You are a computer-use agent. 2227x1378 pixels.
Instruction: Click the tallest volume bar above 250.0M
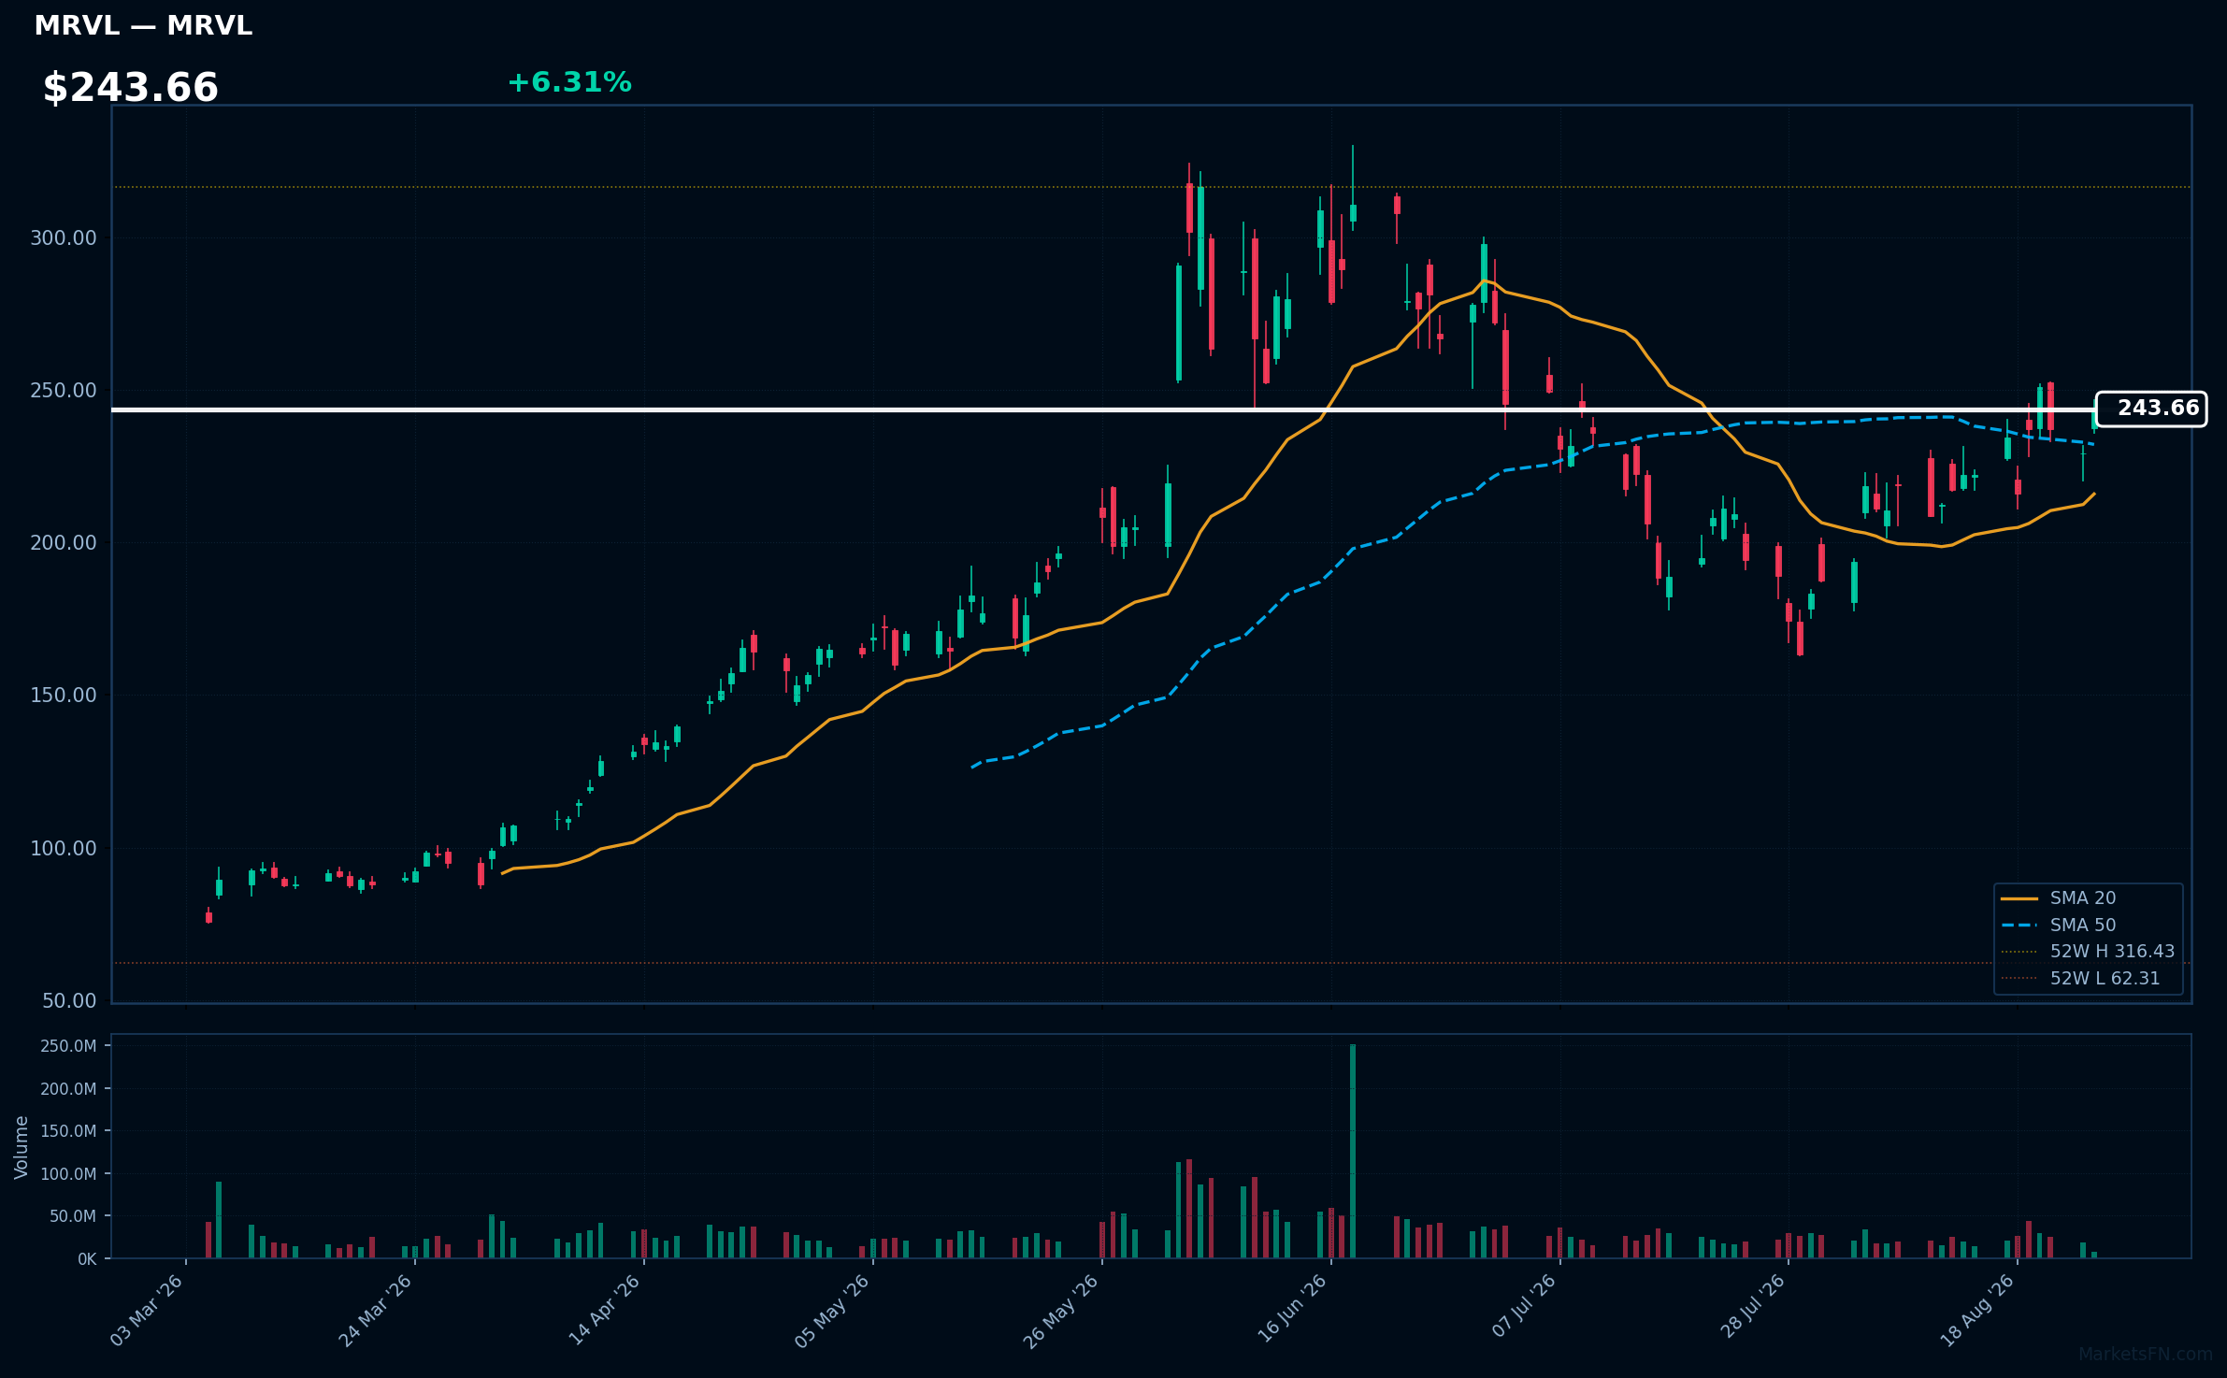(x=1353, y=1151)
